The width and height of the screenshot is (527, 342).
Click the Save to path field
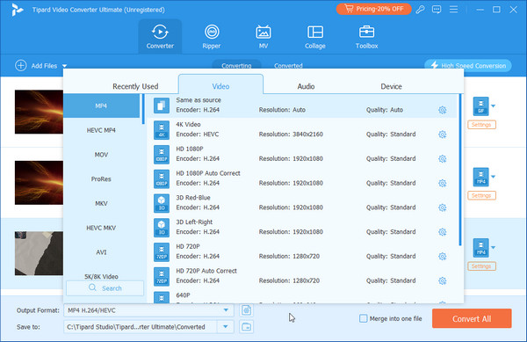(x=141, y=326)
